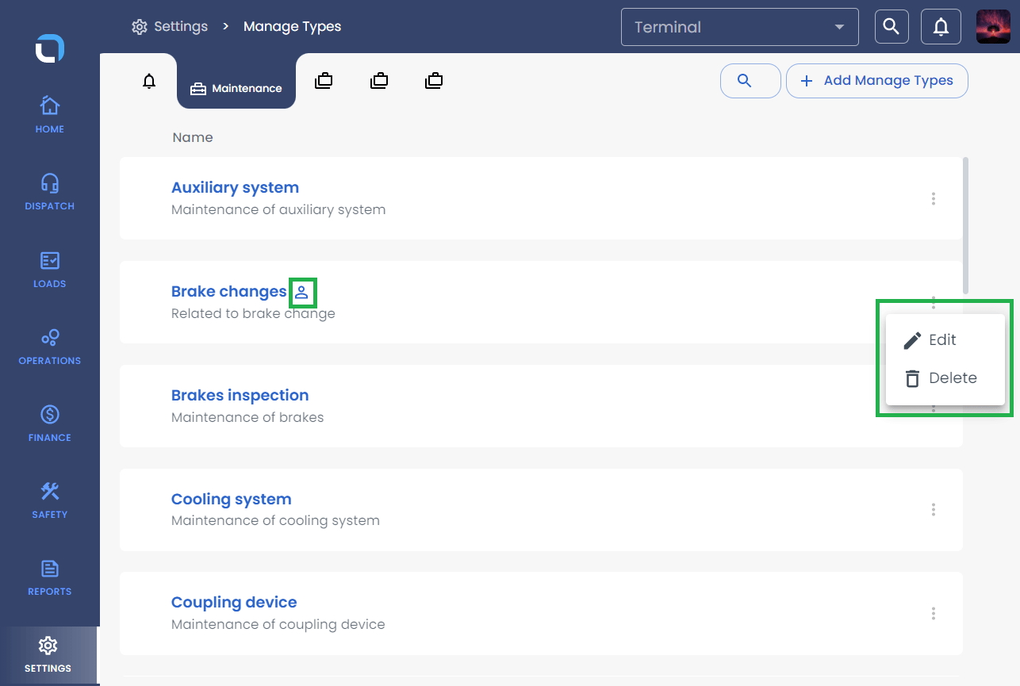Open Operations in the sidebar
Image resolution: width=1020 pixels, height=686 pixels.
point(49,346)
